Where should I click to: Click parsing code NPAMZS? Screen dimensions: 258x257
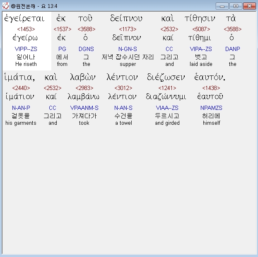tap(211, 108)
